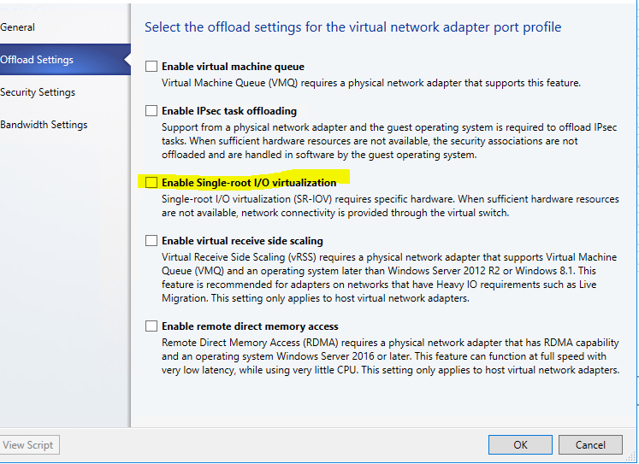Click the RDMA requirements description paragraph

(390, 356)
